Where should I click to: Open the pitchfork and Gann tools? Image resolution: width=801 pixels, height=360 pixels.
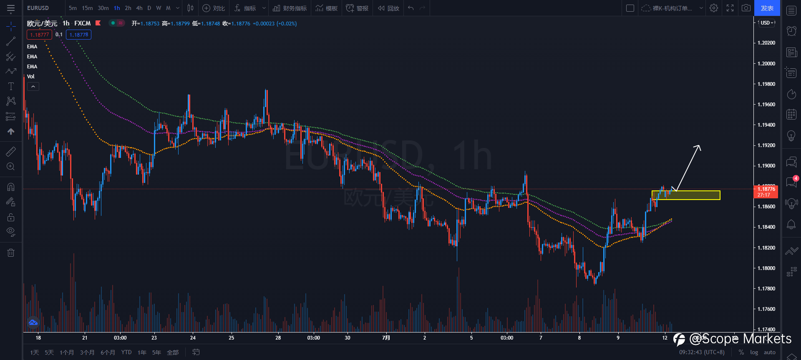11,56
